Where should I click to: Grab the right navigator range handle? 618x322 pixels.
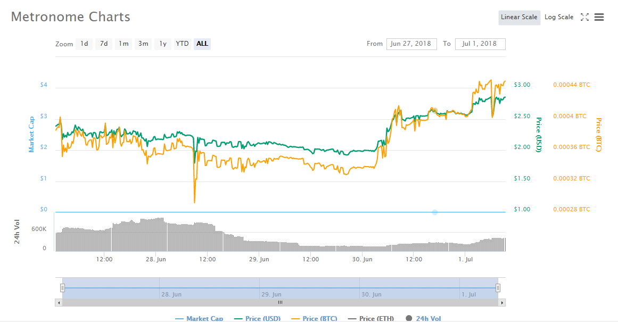coord(498,288)
